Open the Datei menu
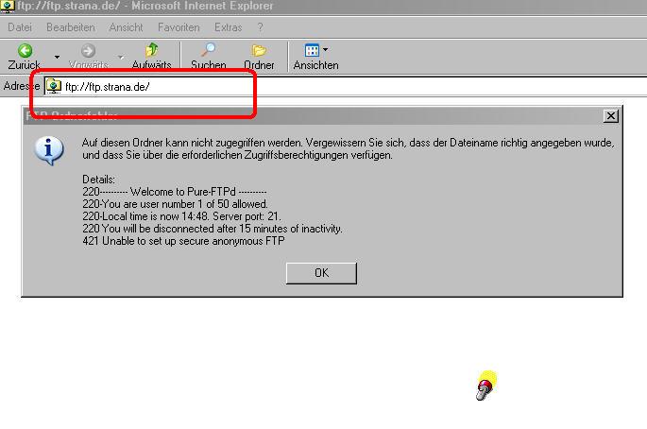The image size is (647, 429). 20,27
